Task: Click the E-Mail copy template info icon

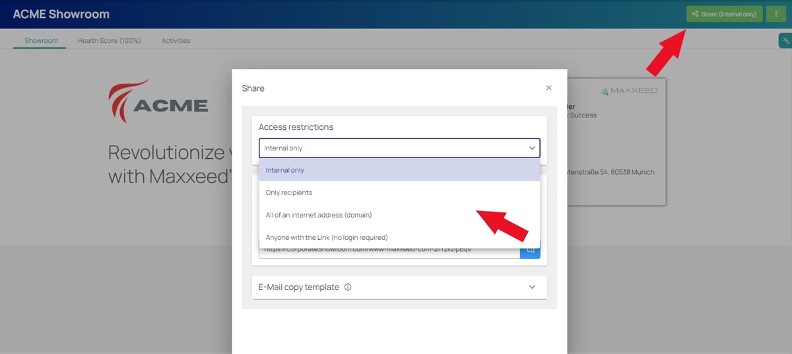Action: point(348,287)
